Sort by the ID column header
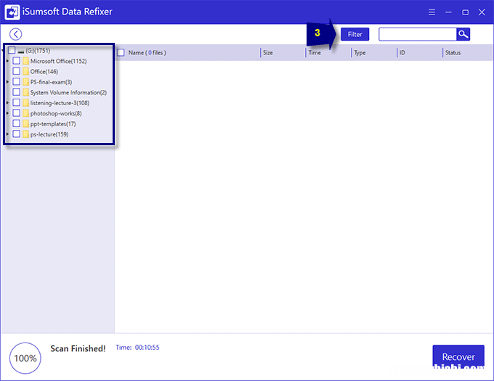The height and width of the screenshot is (381, 494). 402,52
